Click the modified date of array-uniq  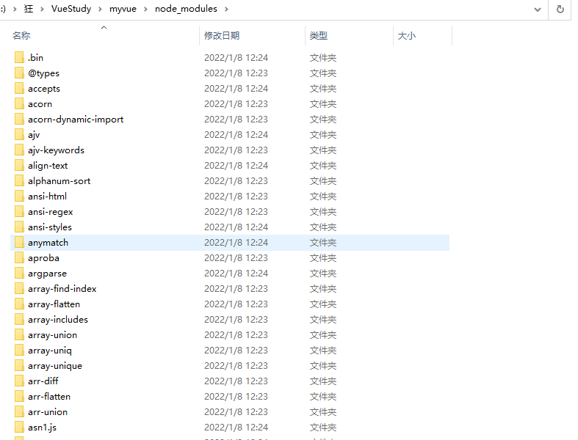pyautogui.click(x=236, y=351)
